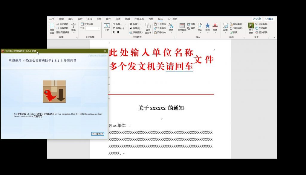
Task: Collapse the ribbon with chevron arrow
Action: click(x=274, y=37)
